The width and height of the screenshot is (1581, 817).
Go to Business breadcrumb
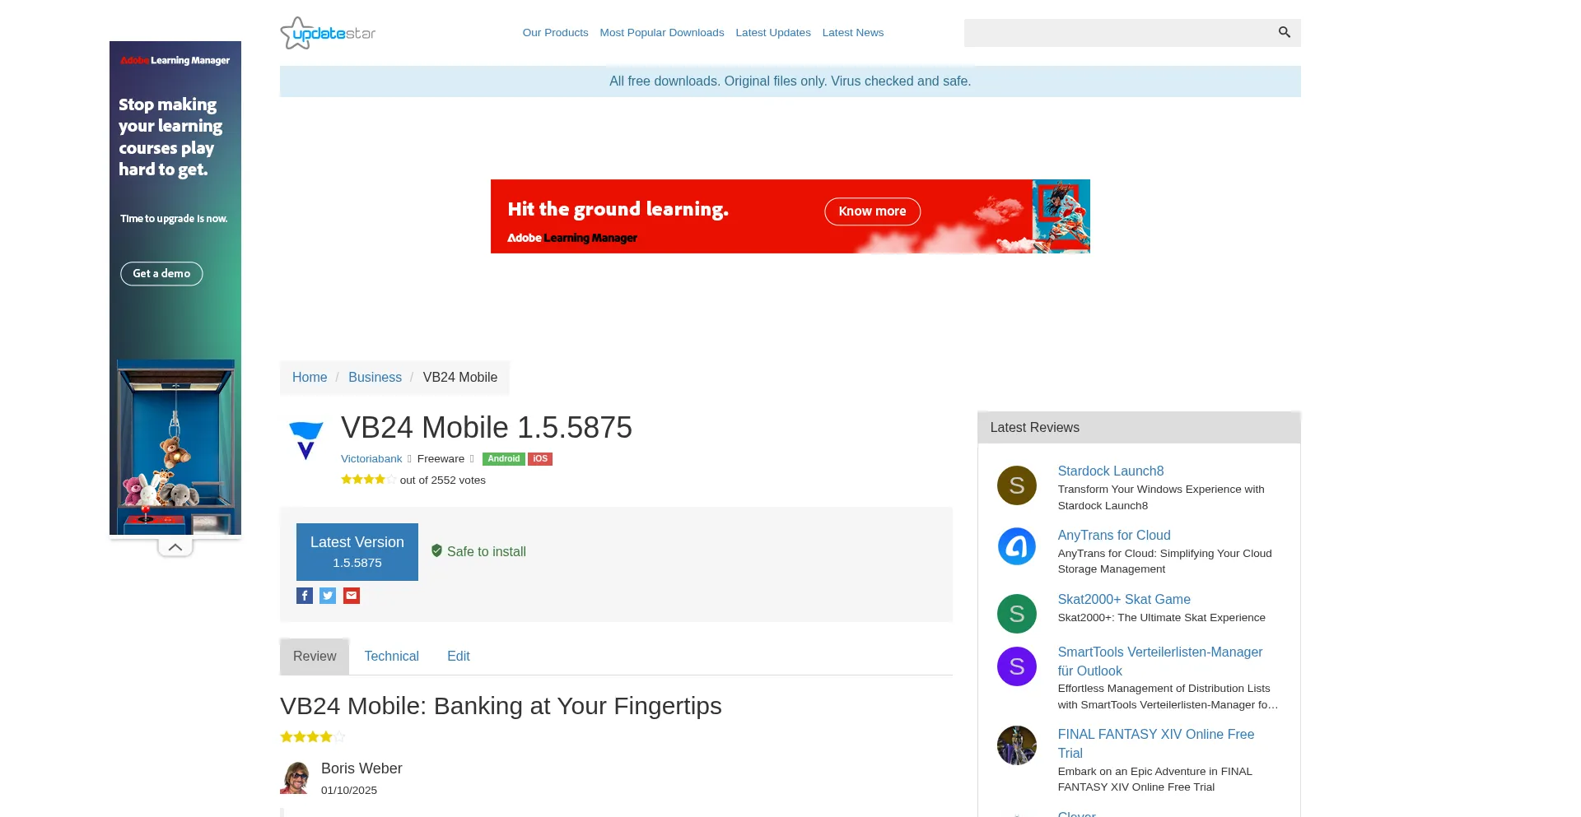pos(375,378)
